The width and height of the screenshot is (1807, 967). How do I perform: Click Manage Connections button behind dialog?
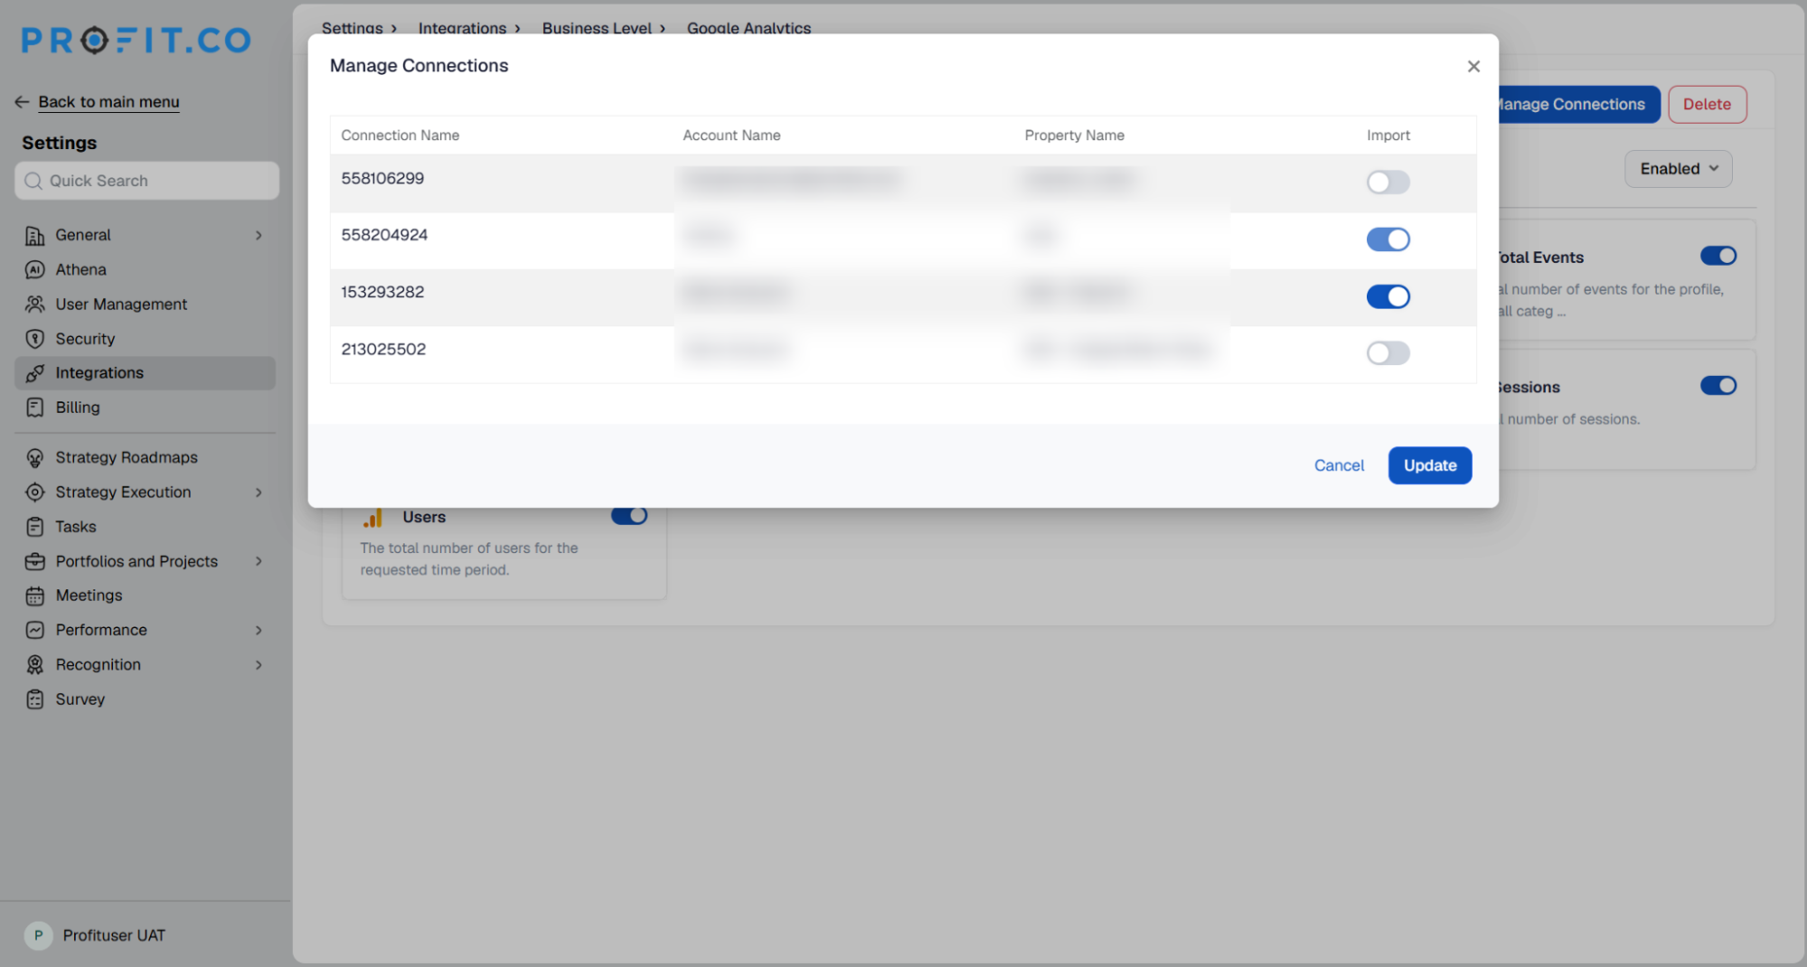[1578, 104]
